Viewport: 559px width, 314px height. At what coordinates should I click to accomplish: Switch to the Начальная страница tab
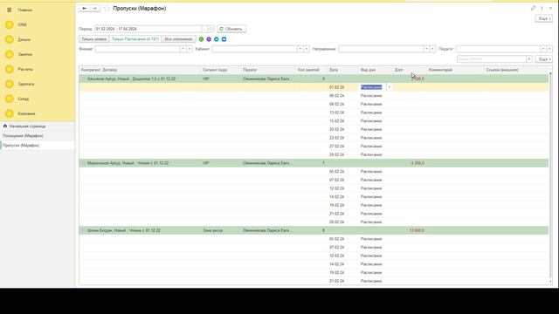[38, 126]
